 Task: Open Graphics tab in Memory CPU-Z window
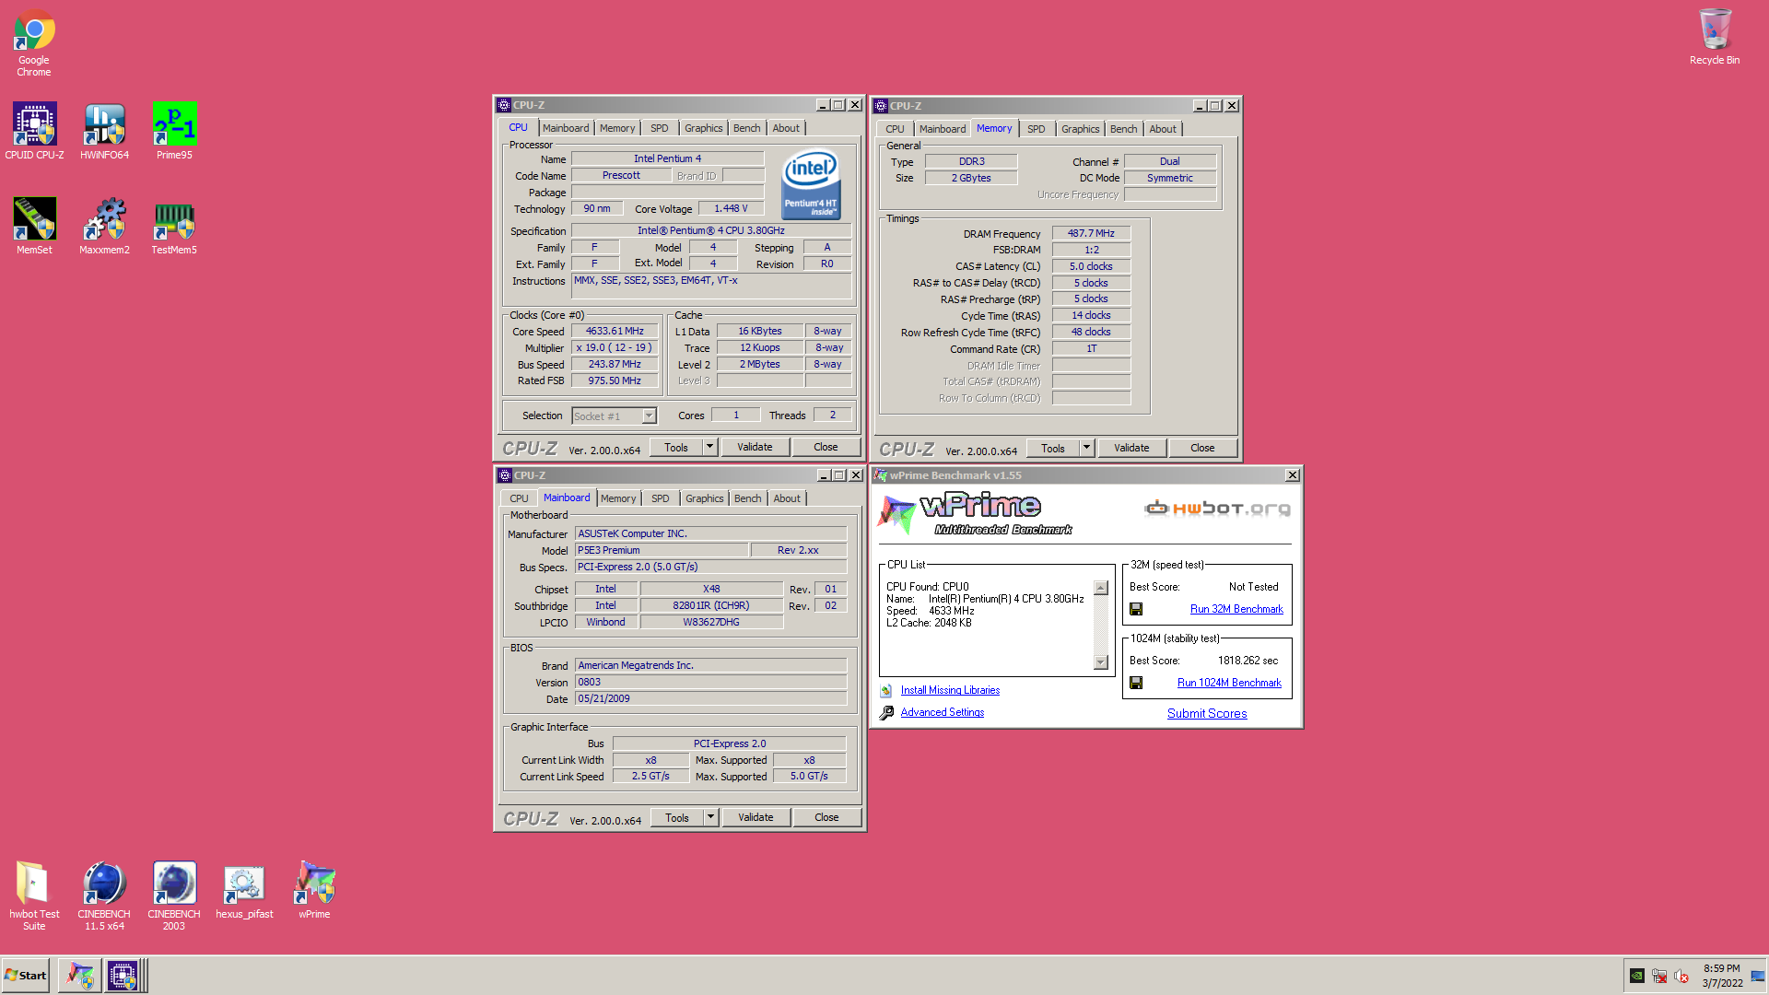(1080, 129)
